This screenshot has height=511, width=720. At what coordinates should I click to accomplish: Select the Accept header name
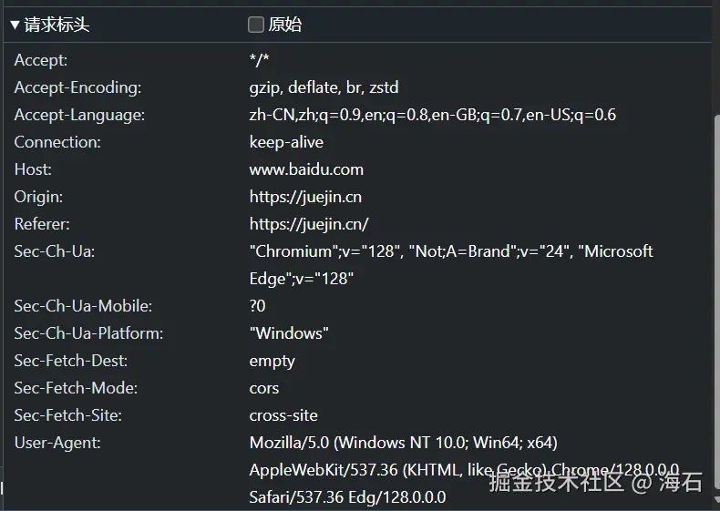click(x=41, y=60)
